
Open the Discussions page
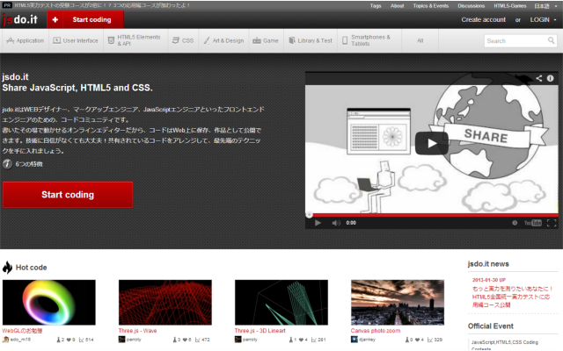pyautogui.click(x=472, y=6)
